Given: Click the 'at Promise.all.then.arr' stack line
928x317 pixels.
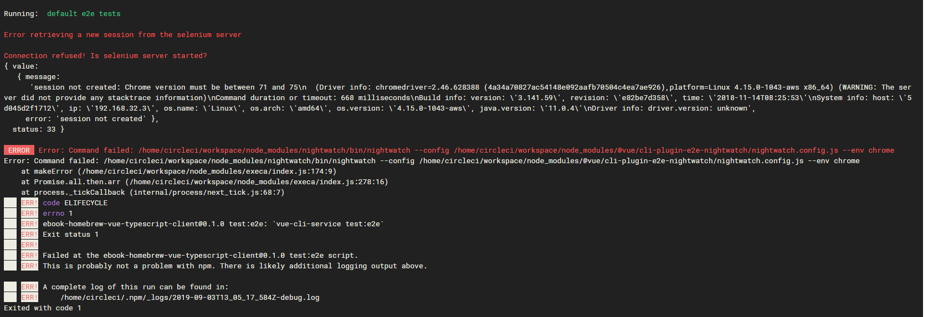Looking at the screenshot, I should coord(204,182).
